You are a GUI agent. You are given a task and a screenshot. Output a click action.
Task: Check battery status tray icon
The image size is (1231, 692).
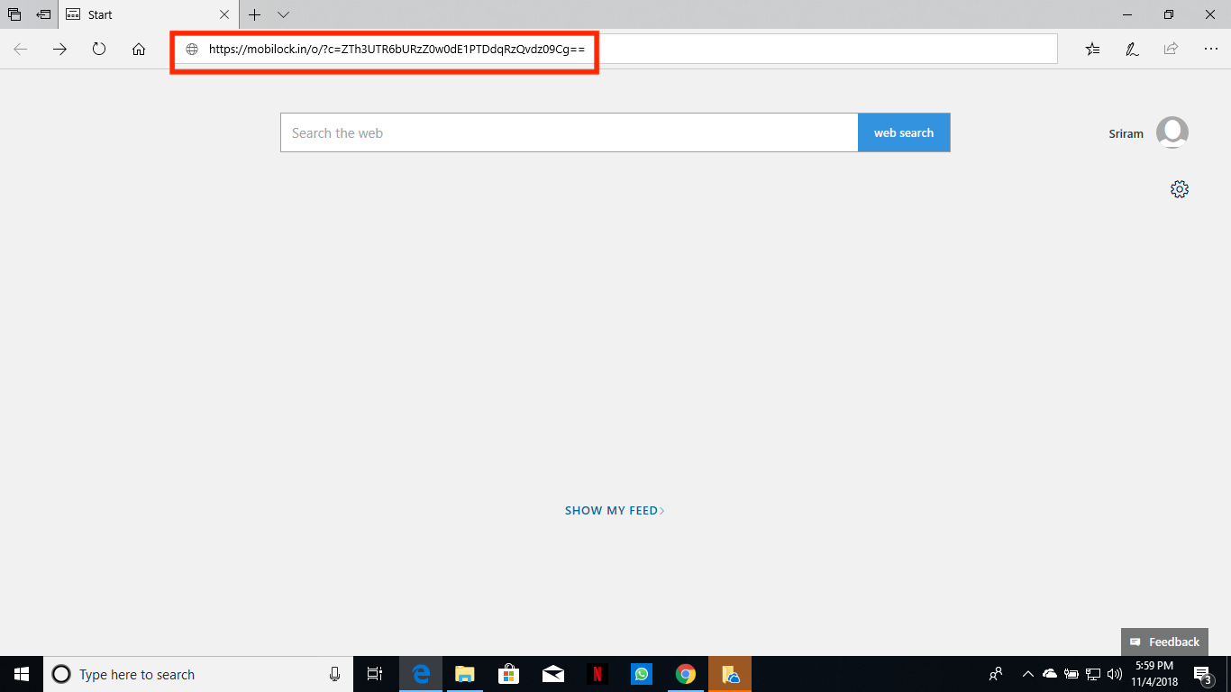[x=1071, y=673]
